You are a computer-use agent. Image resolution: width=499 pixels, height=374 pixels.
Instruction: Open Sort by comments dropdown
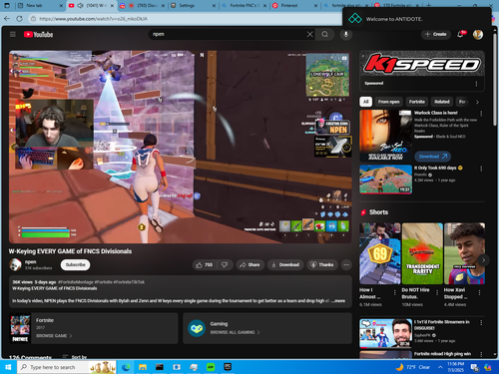coord(75,357)
